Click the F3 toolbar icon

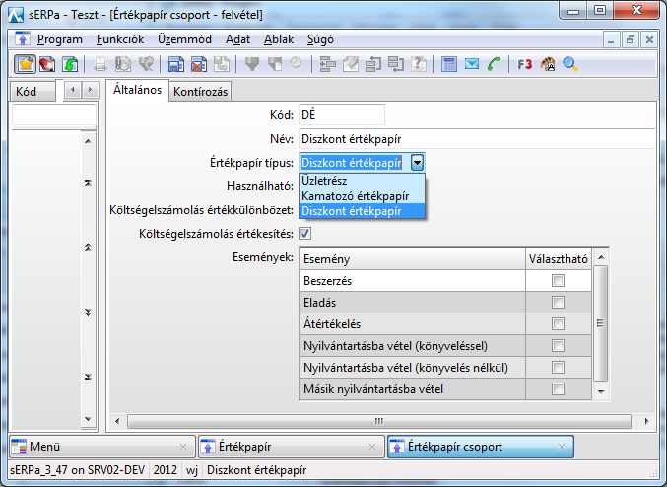pos(524,64)
